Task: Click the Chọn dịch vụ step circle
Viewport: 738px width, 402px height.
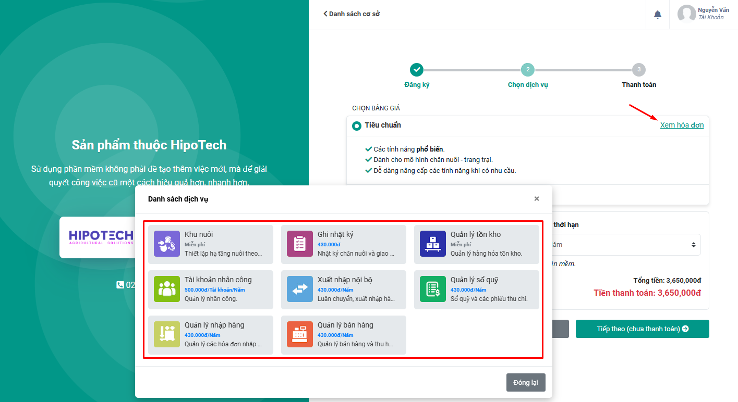Action: click(x=528, y=69)
